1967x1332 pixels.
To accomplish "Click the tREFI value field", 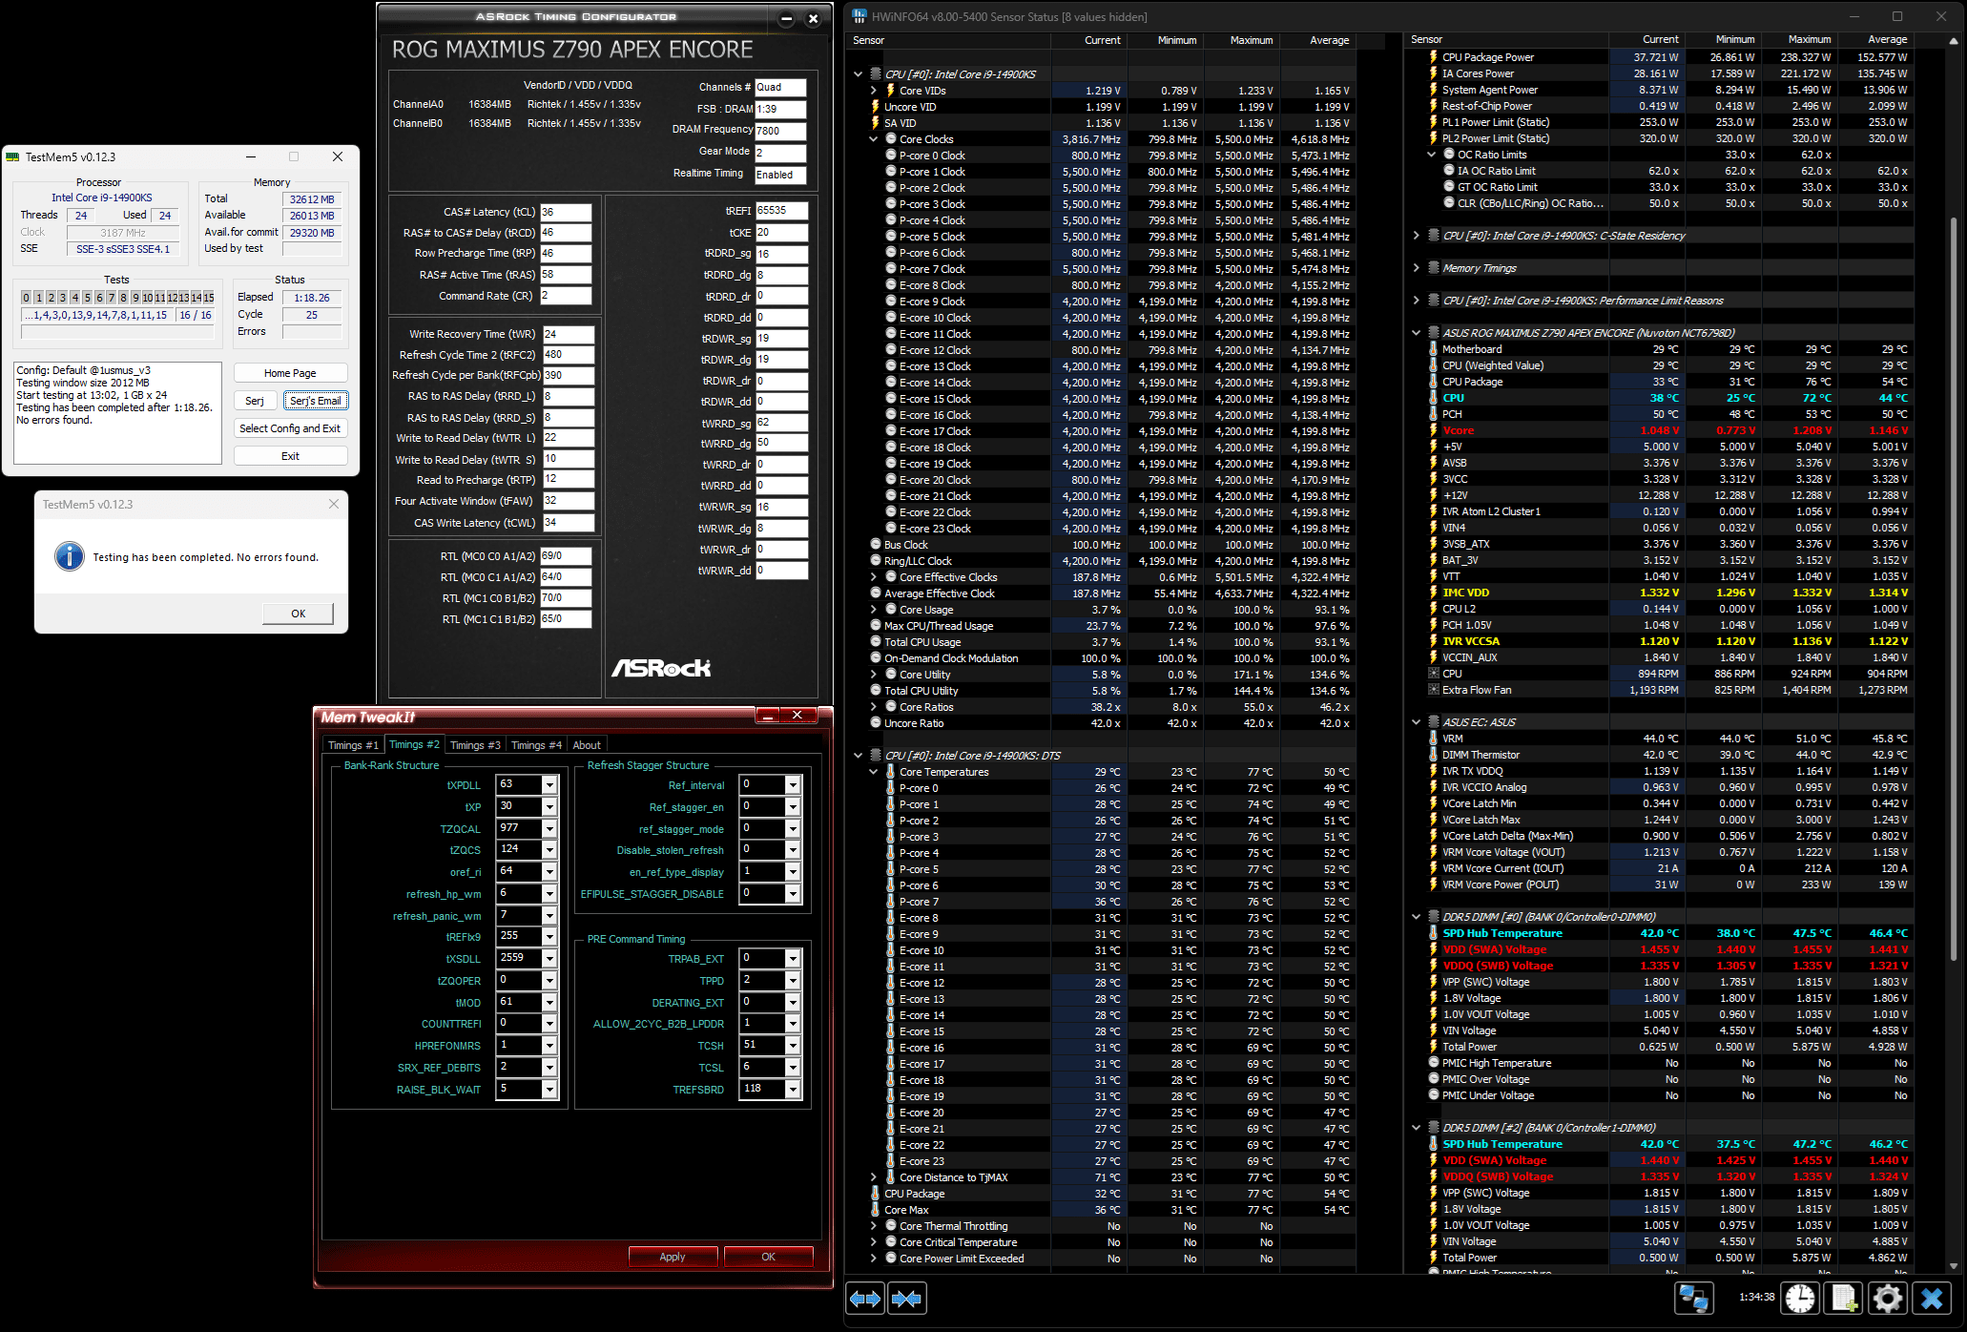I will click(x=781, y=211).
